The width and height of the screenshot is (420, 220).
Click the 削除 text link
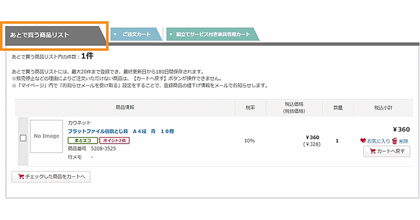404,141
